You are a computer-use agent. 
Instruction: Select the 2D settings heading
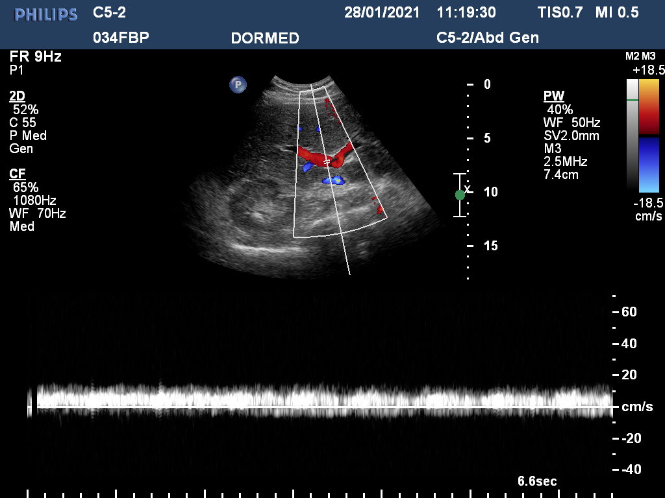click(x=17, y=97)
